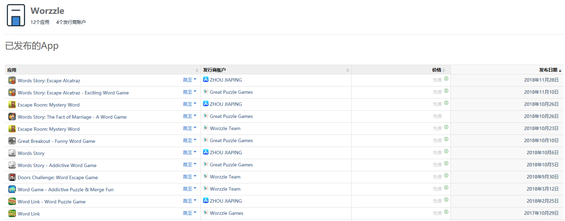This screenshot has height=221, width=565.
Task: Sort table by 价格 column header
Action: tap(401, 70)
